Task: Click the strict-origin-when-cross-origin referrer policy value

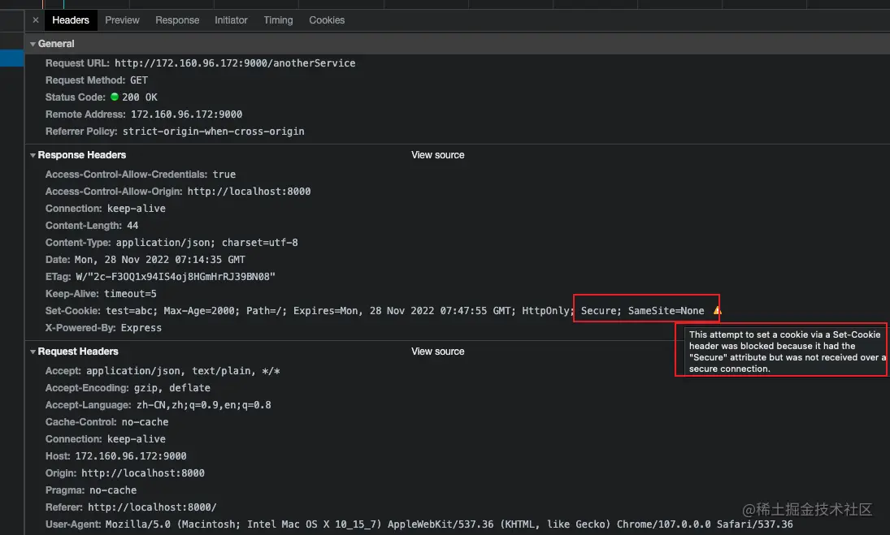Action: coord(214,132)
